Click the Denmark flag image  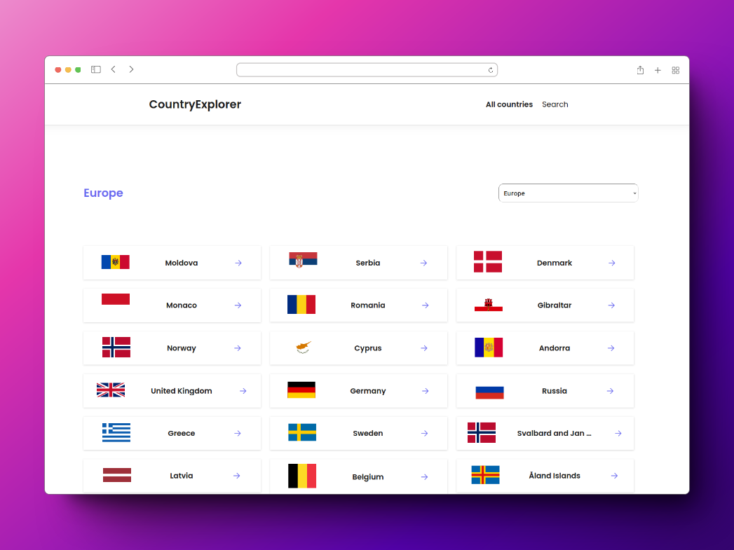click(x=488, y=262)
